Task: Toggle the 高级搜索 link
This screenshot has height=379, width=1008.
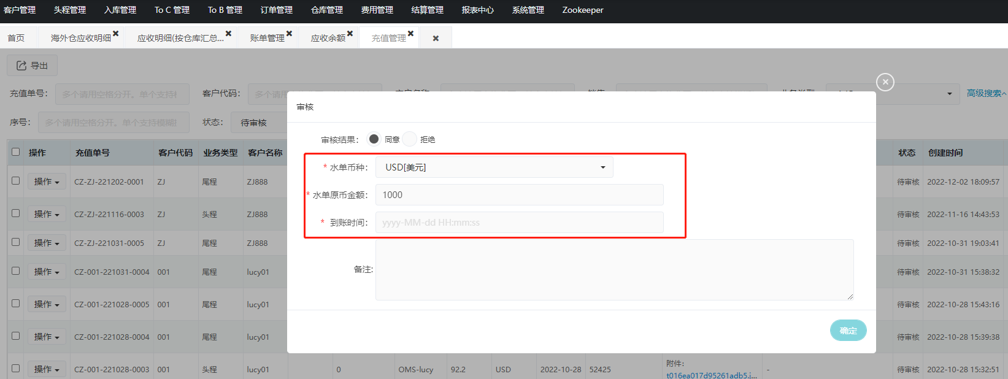Action: pyautogui.click(x=986, y=93)
